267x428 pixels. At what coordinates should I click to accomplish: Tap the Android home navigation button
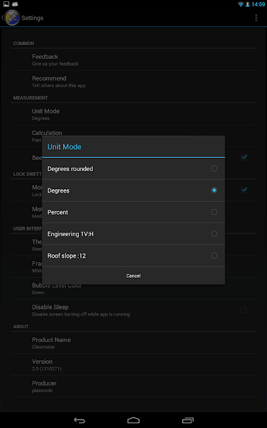133,420
